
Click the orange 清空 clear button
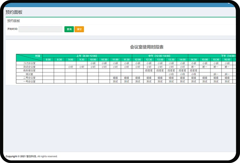pos(79,29)
